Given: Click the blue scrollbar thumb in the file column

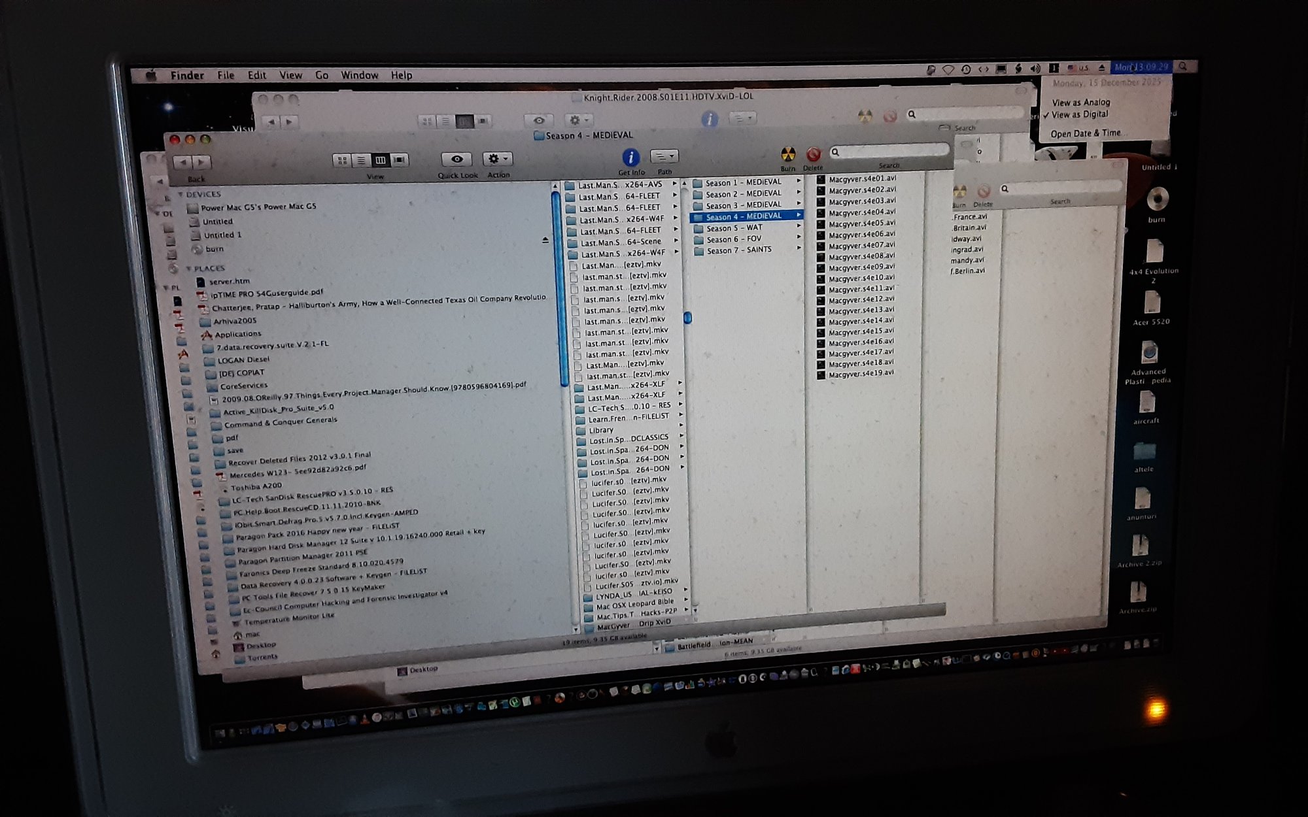Looking at the screenshot, I should click(687, 318).
